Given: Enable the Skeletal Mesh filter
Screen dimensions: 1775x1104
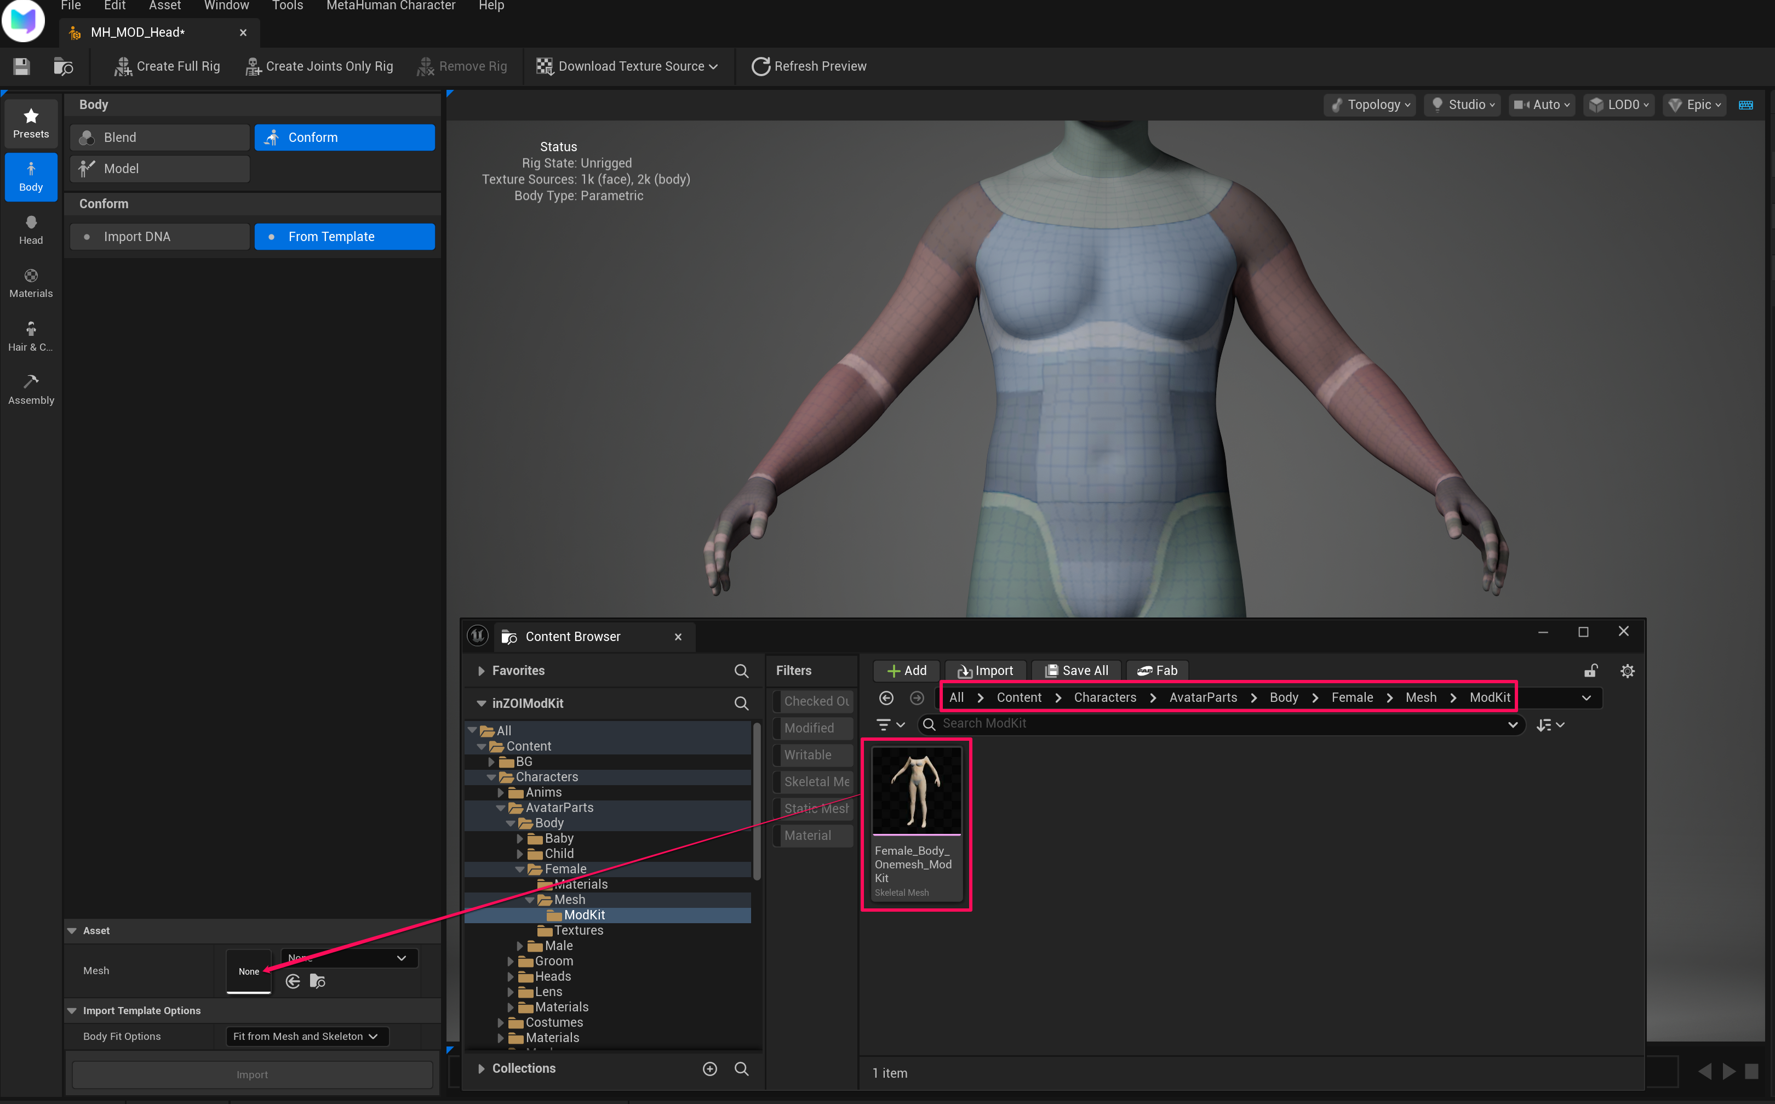Looking at the screenshot, I should tap(814, 781).
